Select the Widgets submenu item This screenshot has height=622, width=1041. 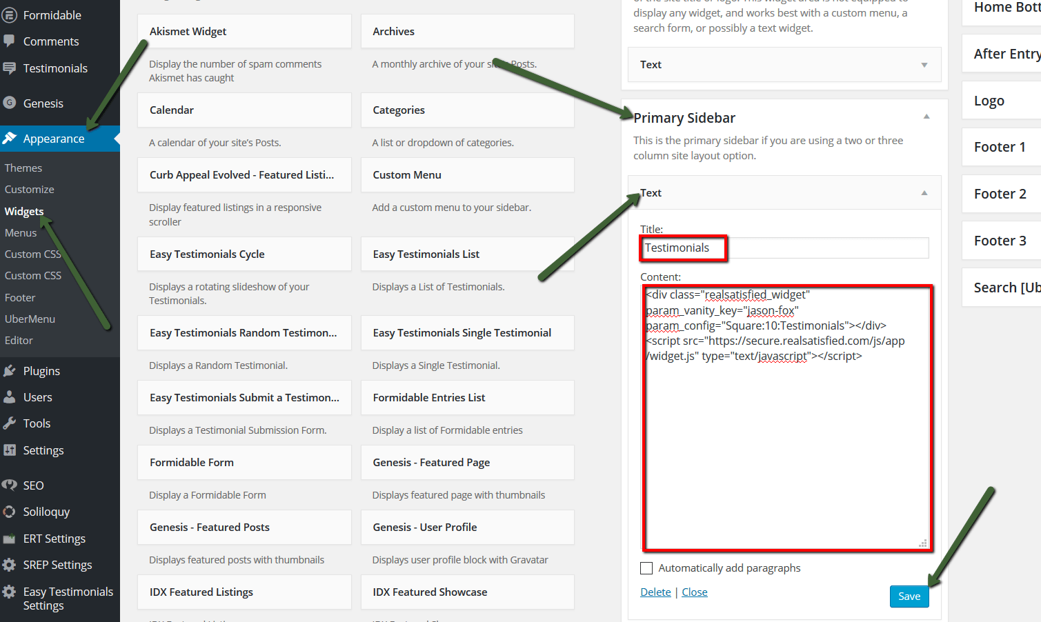24,212
